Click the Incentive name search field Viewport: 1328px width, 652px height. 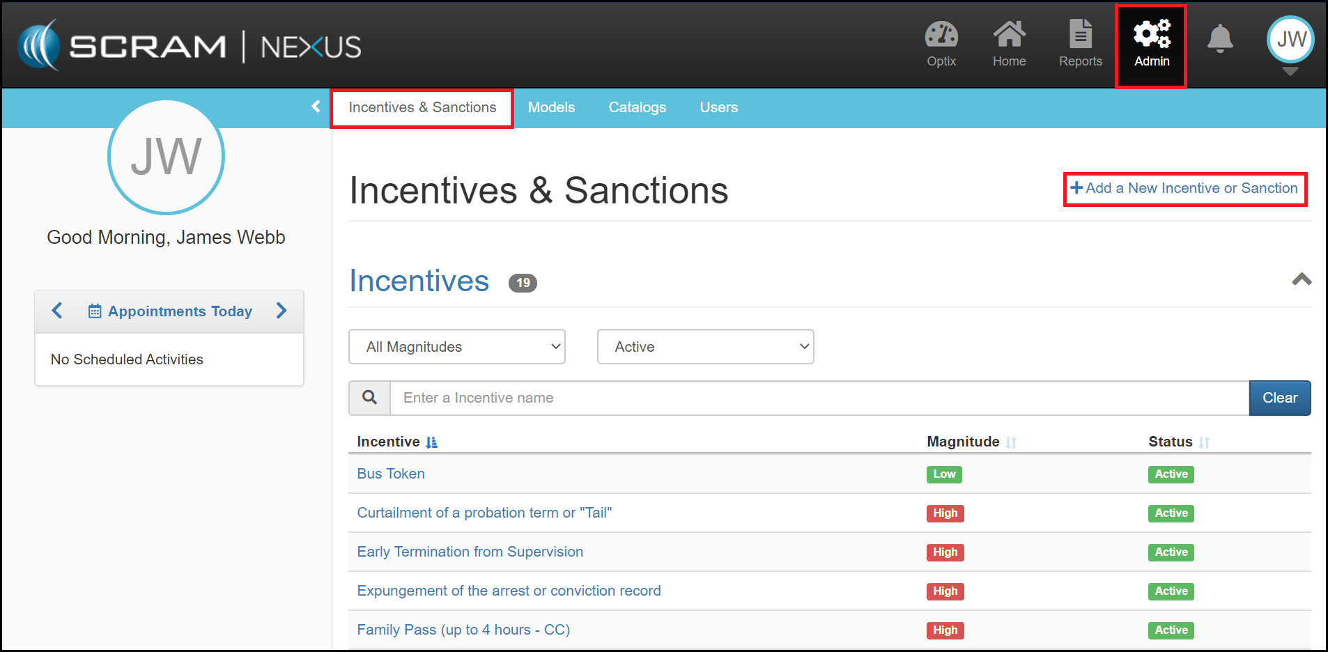[819, 398]
